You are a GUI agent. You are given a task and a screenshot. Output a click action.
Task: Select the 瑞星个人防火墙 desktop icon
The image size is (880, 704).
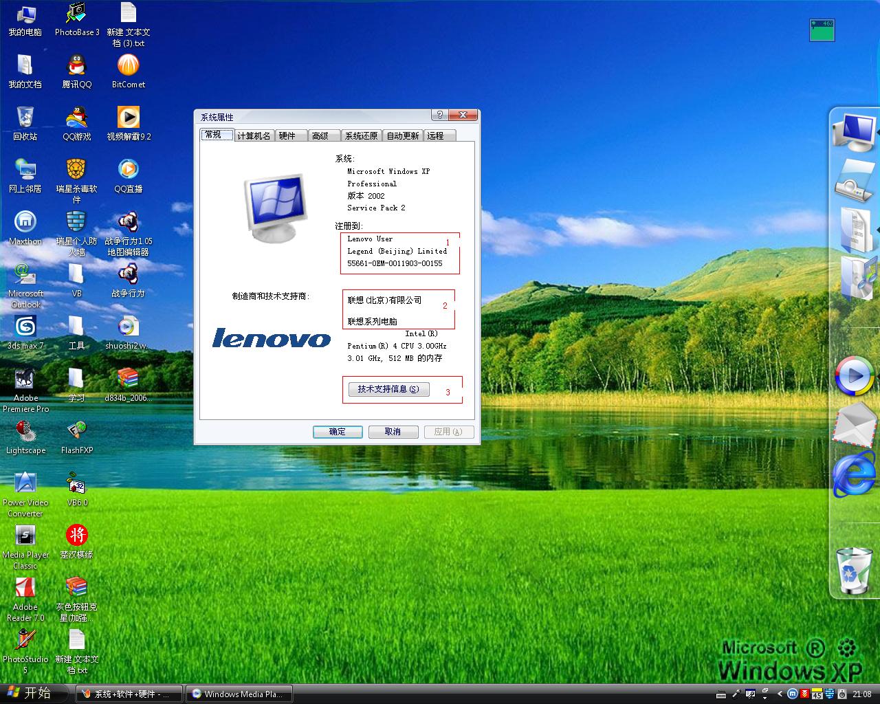[x=77, y=233]
